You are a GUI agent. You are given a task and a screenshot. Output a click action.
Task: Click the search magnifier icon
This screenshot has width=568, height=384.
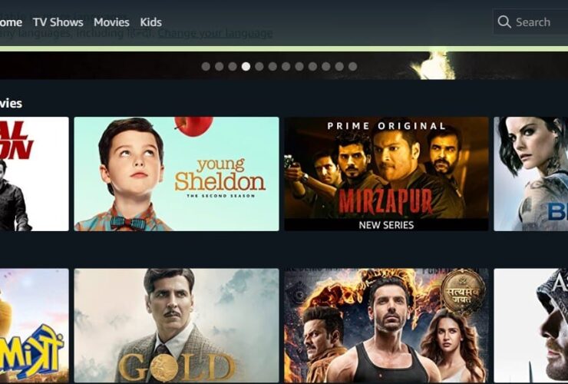coord(504,22)
